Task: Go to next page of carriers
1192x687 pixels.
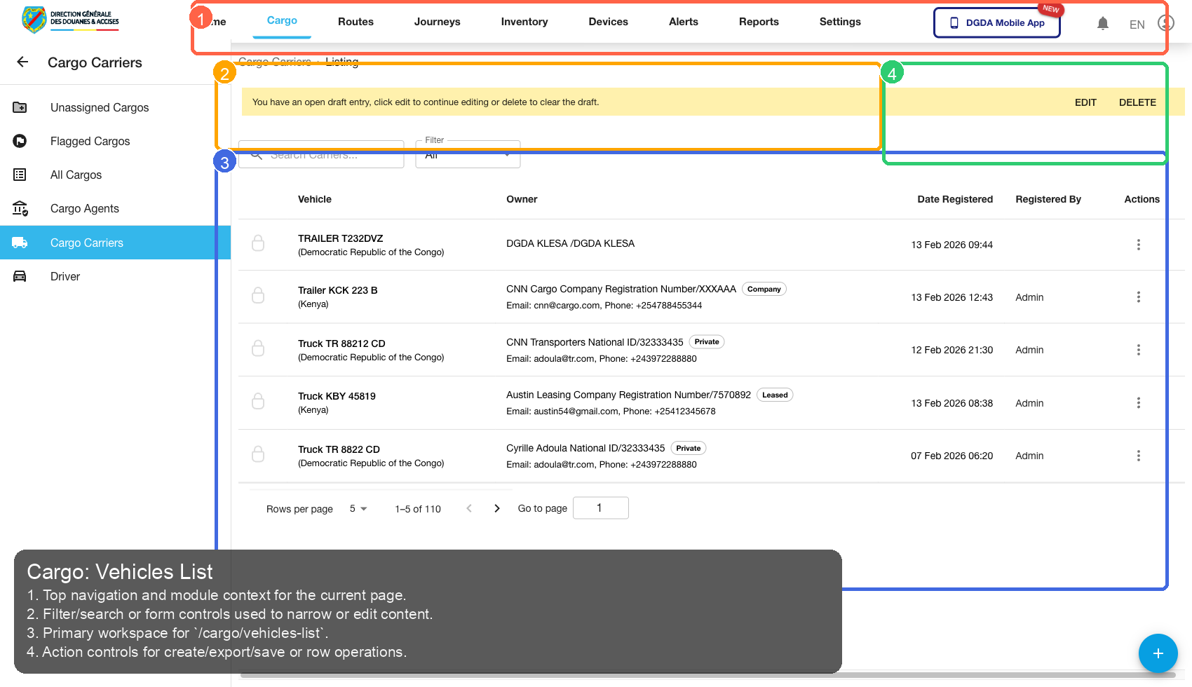Action: pyautogui.click(x=497, y=509)
